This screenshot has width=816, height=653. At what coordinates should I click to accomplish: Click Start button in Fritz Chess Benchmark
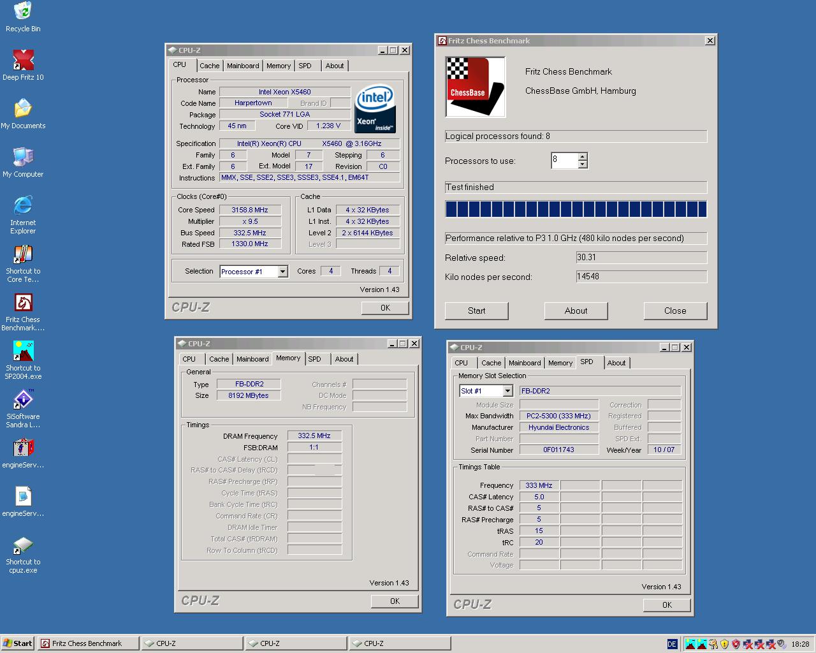pyautogui.click(x=476, y=311)
